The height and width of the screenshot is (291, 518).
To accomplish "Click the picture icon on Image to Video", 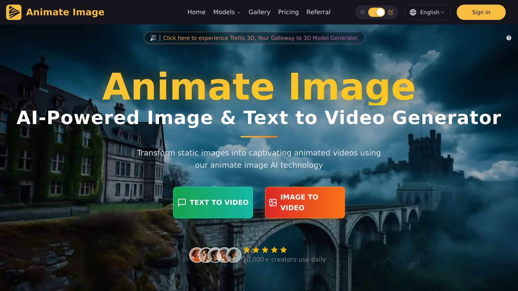I will point(273,203).
